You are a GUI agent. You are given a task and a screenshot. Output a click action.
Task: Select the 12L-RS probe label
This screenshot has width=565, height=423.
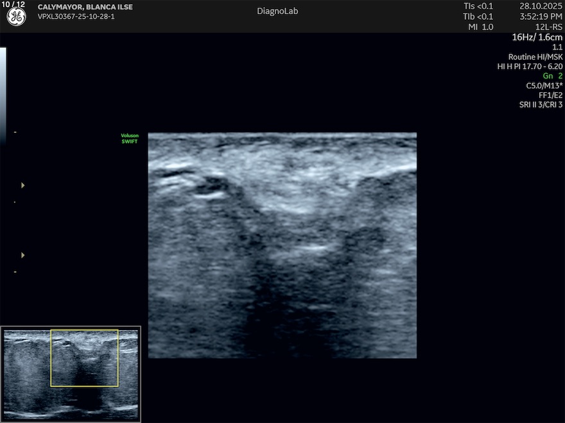(x=549, y=27)
